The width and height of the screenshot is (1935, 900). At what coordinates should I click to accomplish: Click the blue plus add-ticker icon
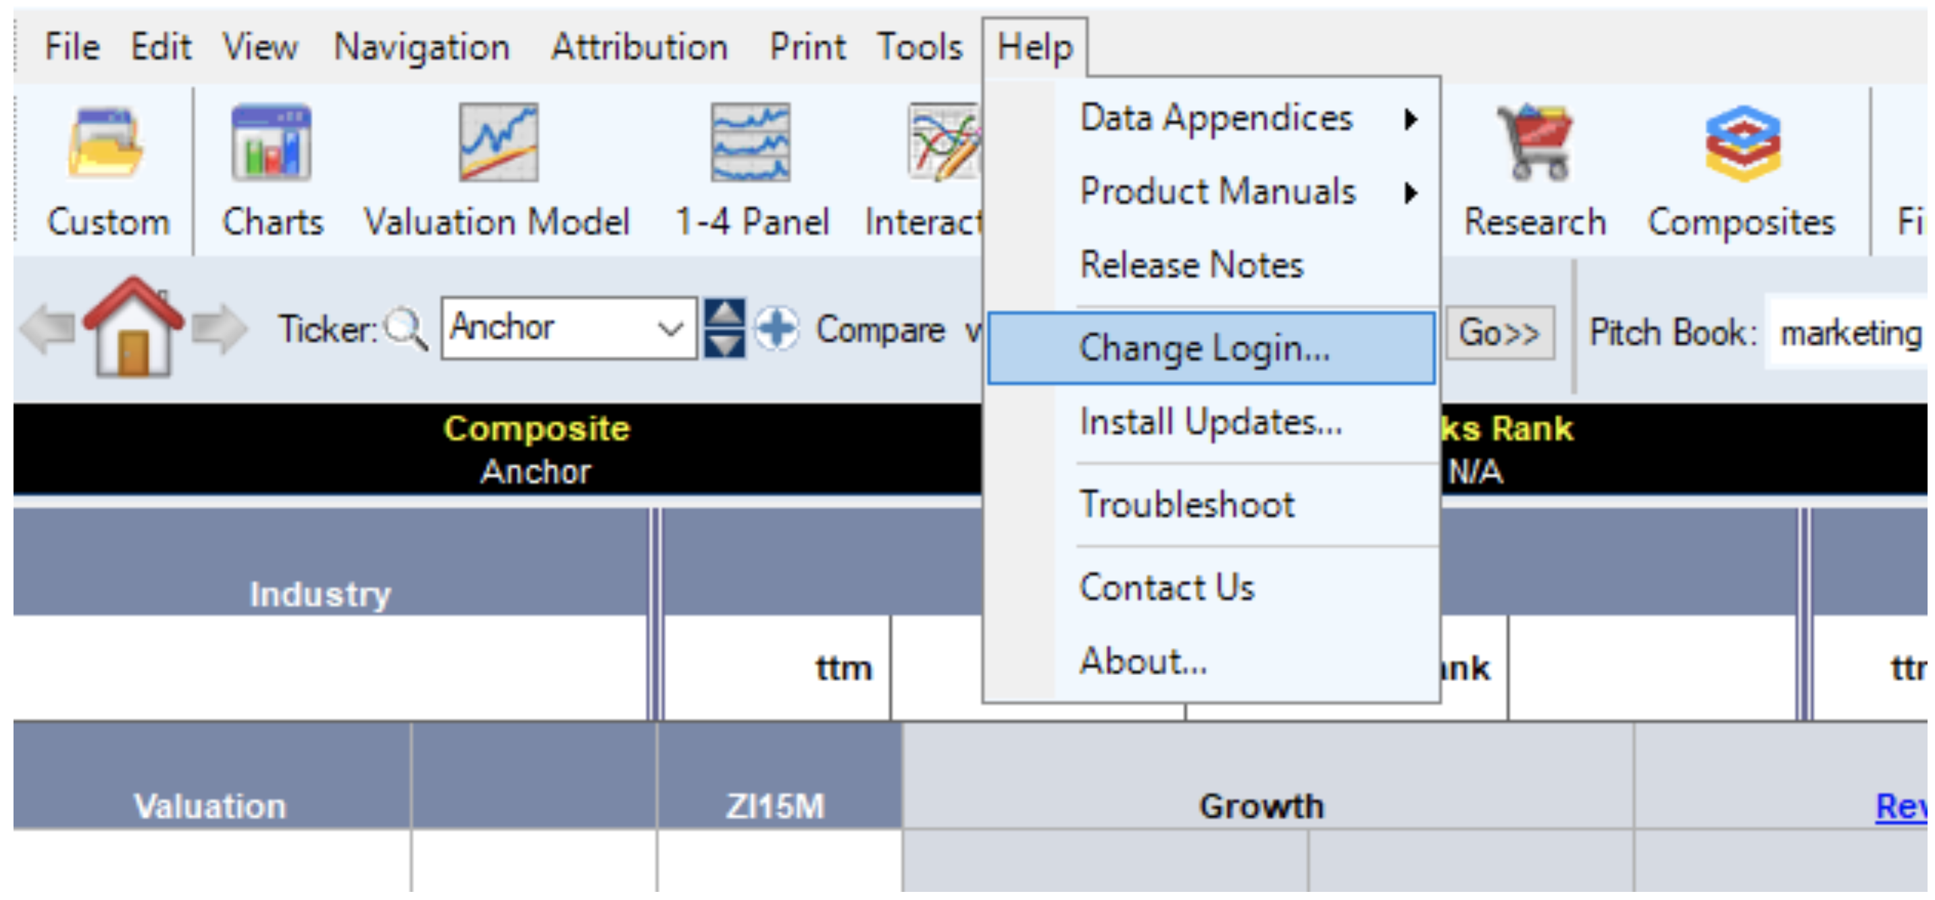(777, 329)
